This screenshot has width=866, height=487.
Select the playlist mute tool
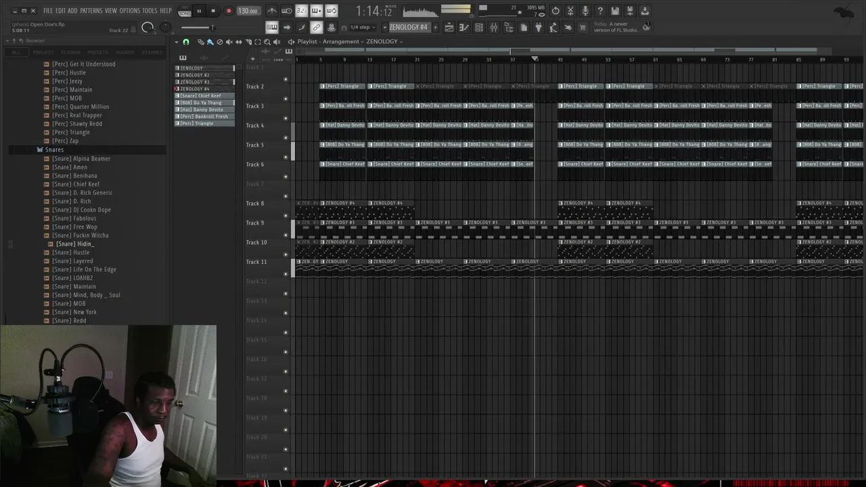229,42
